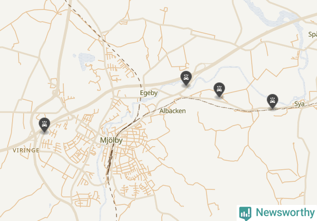This screenshot has height=221, width=317.
Task: Open the Newsworthy text link
Action: tap(285, 212)
